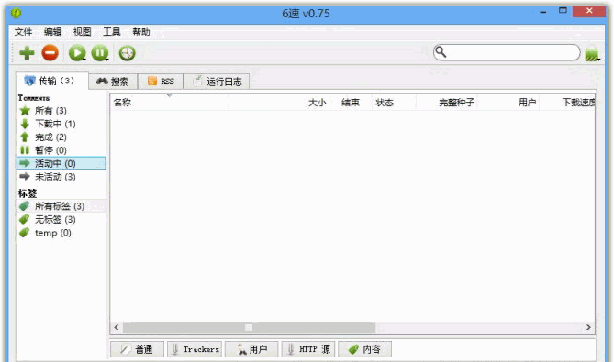Open the 内容 bottom tab

click(364, 349)
